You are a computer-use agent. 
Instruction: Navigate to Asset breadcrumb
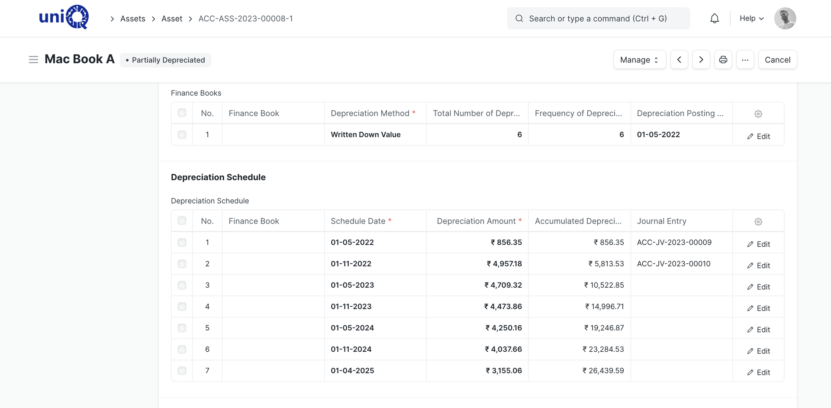coord(172,19)
